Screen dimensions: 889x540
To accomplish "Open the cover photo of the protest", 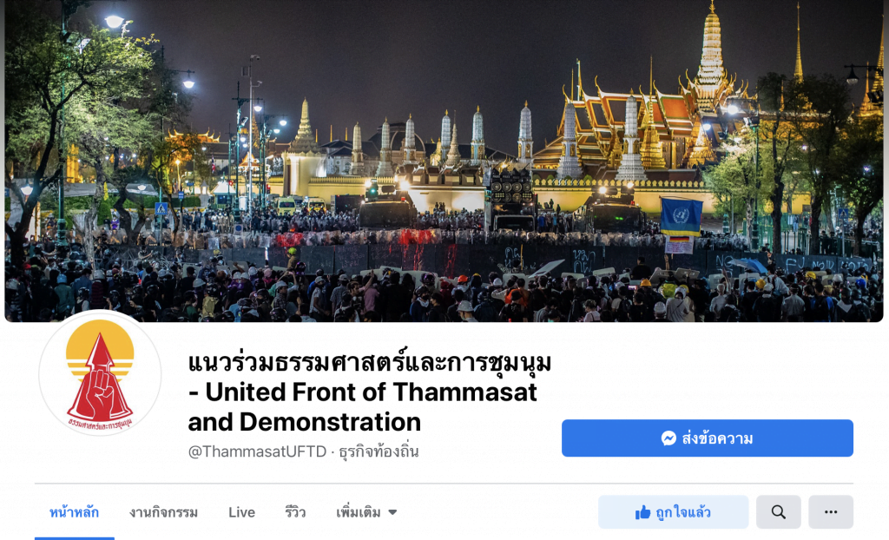I will coord(444,161).
